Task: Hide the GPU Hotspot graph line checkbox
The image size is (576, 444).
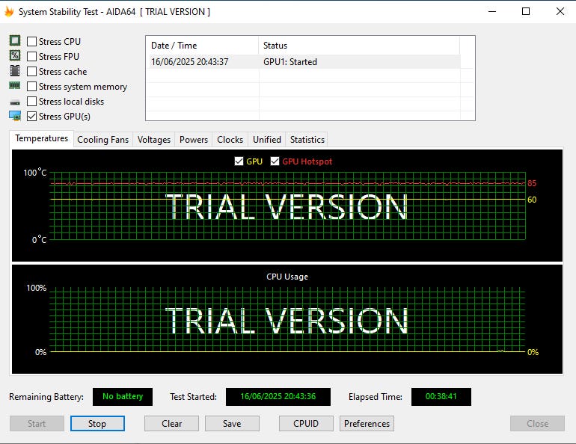Action: 275,161
